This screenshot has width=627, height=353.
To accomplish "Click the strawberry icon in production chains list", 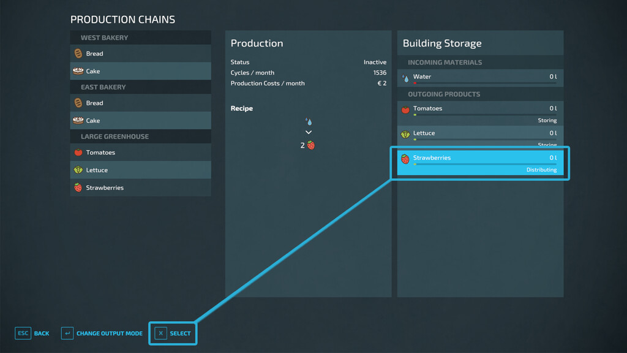I will click(x=78, y=188).
